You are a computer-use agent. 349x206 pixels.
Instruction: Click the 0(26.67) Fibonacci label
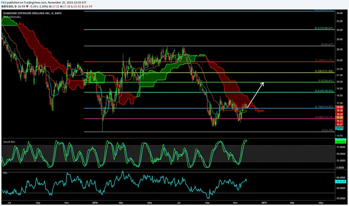coord(327,45)
